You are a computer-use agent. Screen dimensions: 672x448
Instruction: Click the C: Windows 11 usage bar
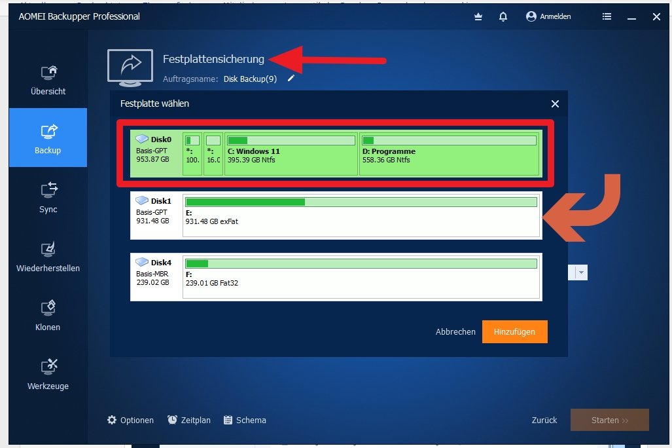point(291,140)
